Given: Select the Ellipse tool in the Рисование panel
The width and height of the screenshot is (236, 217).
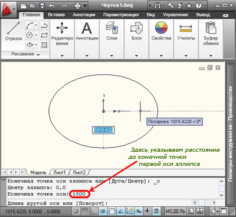Looking at the screenshot, I should (29, 45).
